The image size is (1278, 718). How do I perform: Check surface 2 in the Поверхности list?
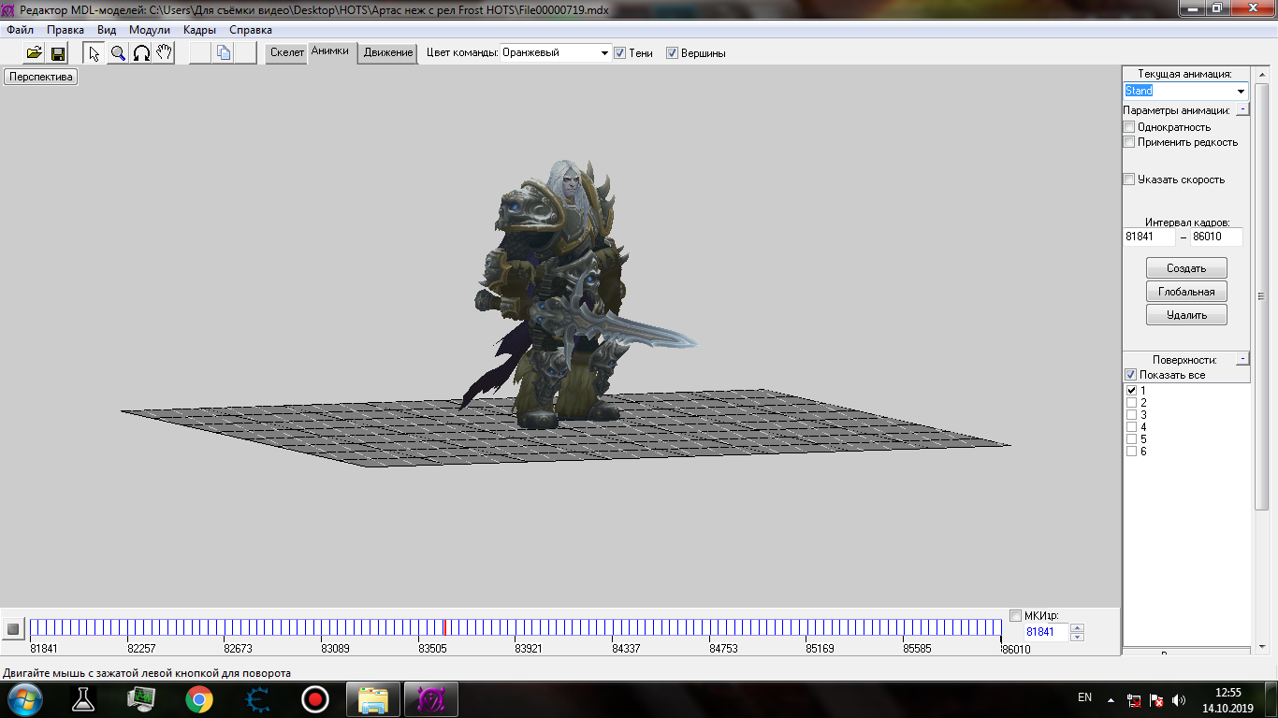(1132, 403)
